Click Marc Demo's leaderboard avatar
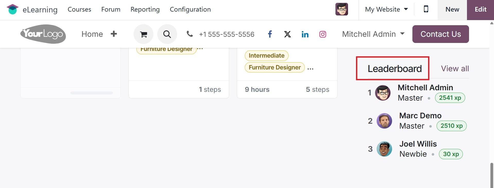This screenshot has width=494, height=188. pos(384,121)
